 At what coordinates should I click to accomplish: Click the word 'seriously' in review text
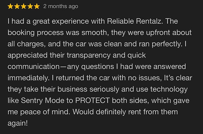(x=104, y=89)
